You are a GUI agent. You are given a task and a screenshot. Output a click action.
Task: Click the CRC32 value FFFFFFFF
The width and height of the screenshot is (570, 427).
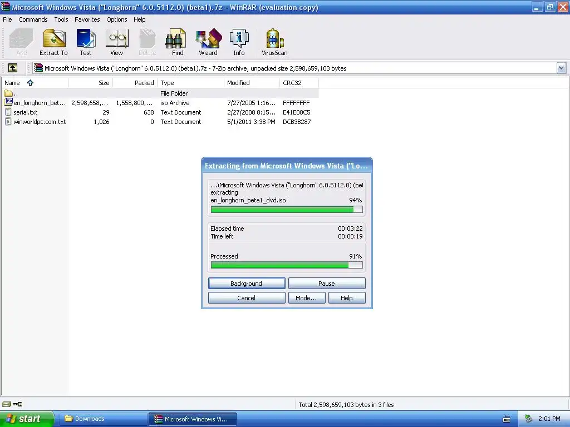[x=296, y=103]
